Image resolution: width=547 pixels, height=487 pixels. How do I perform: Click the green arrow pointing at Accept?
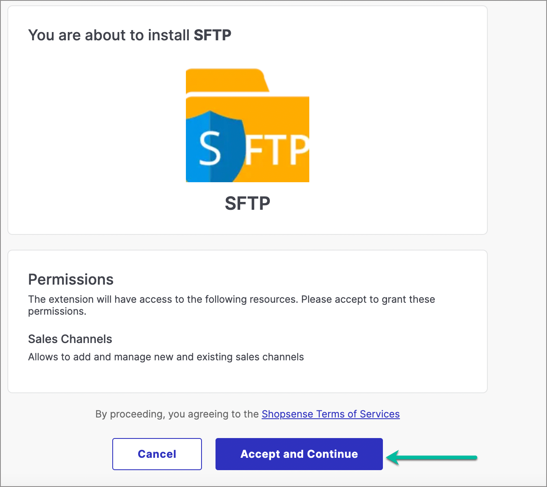(x=431, y=457)
